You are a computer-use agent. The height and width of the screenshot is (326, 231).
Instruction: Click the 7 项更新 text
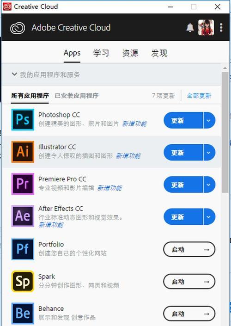[164, 96]
